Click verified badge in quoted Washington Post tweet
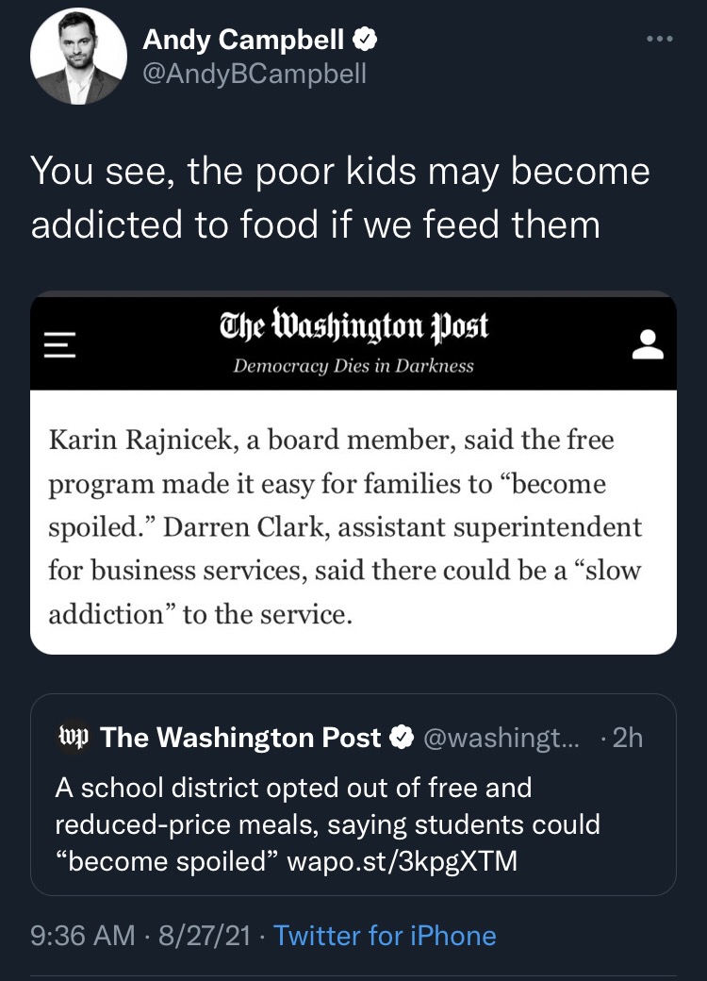This screenshot has height=981, width=707. (402, 738)
